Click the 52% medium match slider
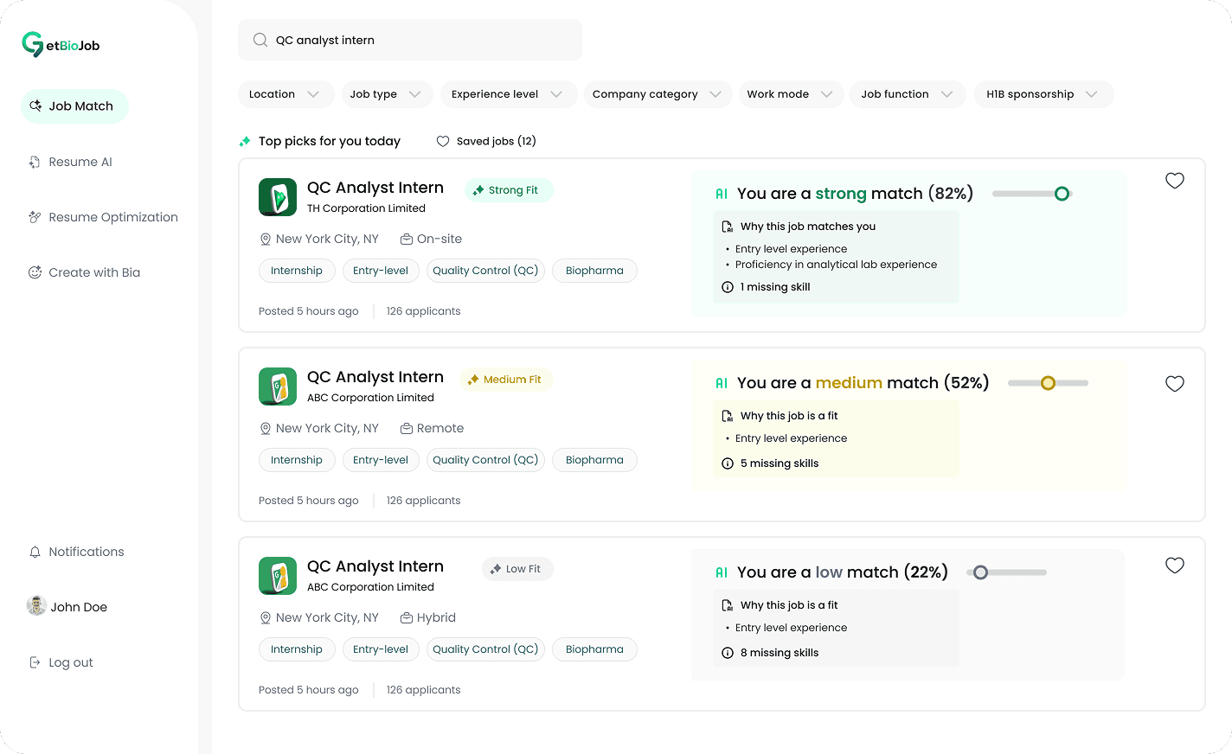 click(x=1048, y=383)
